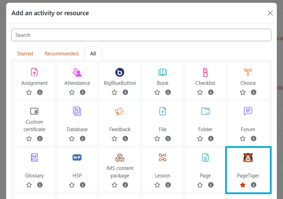Mark the Lesson activity as starred
This screenshot has width=283, height=199.
pyautogui.click(x=157, y=185)
